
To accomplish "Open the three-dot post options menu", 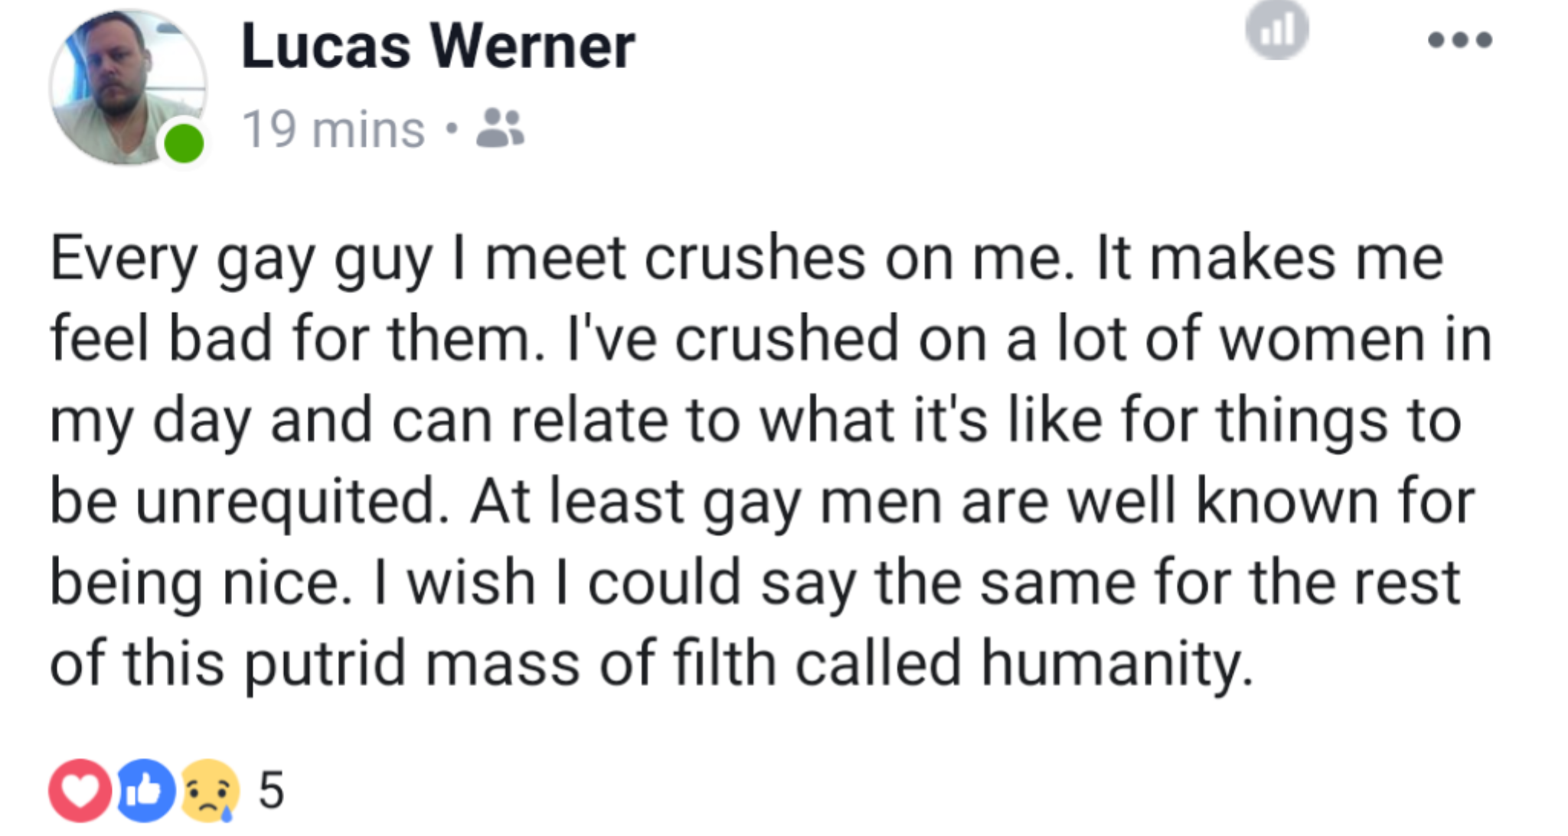I will click(1459, 40).
